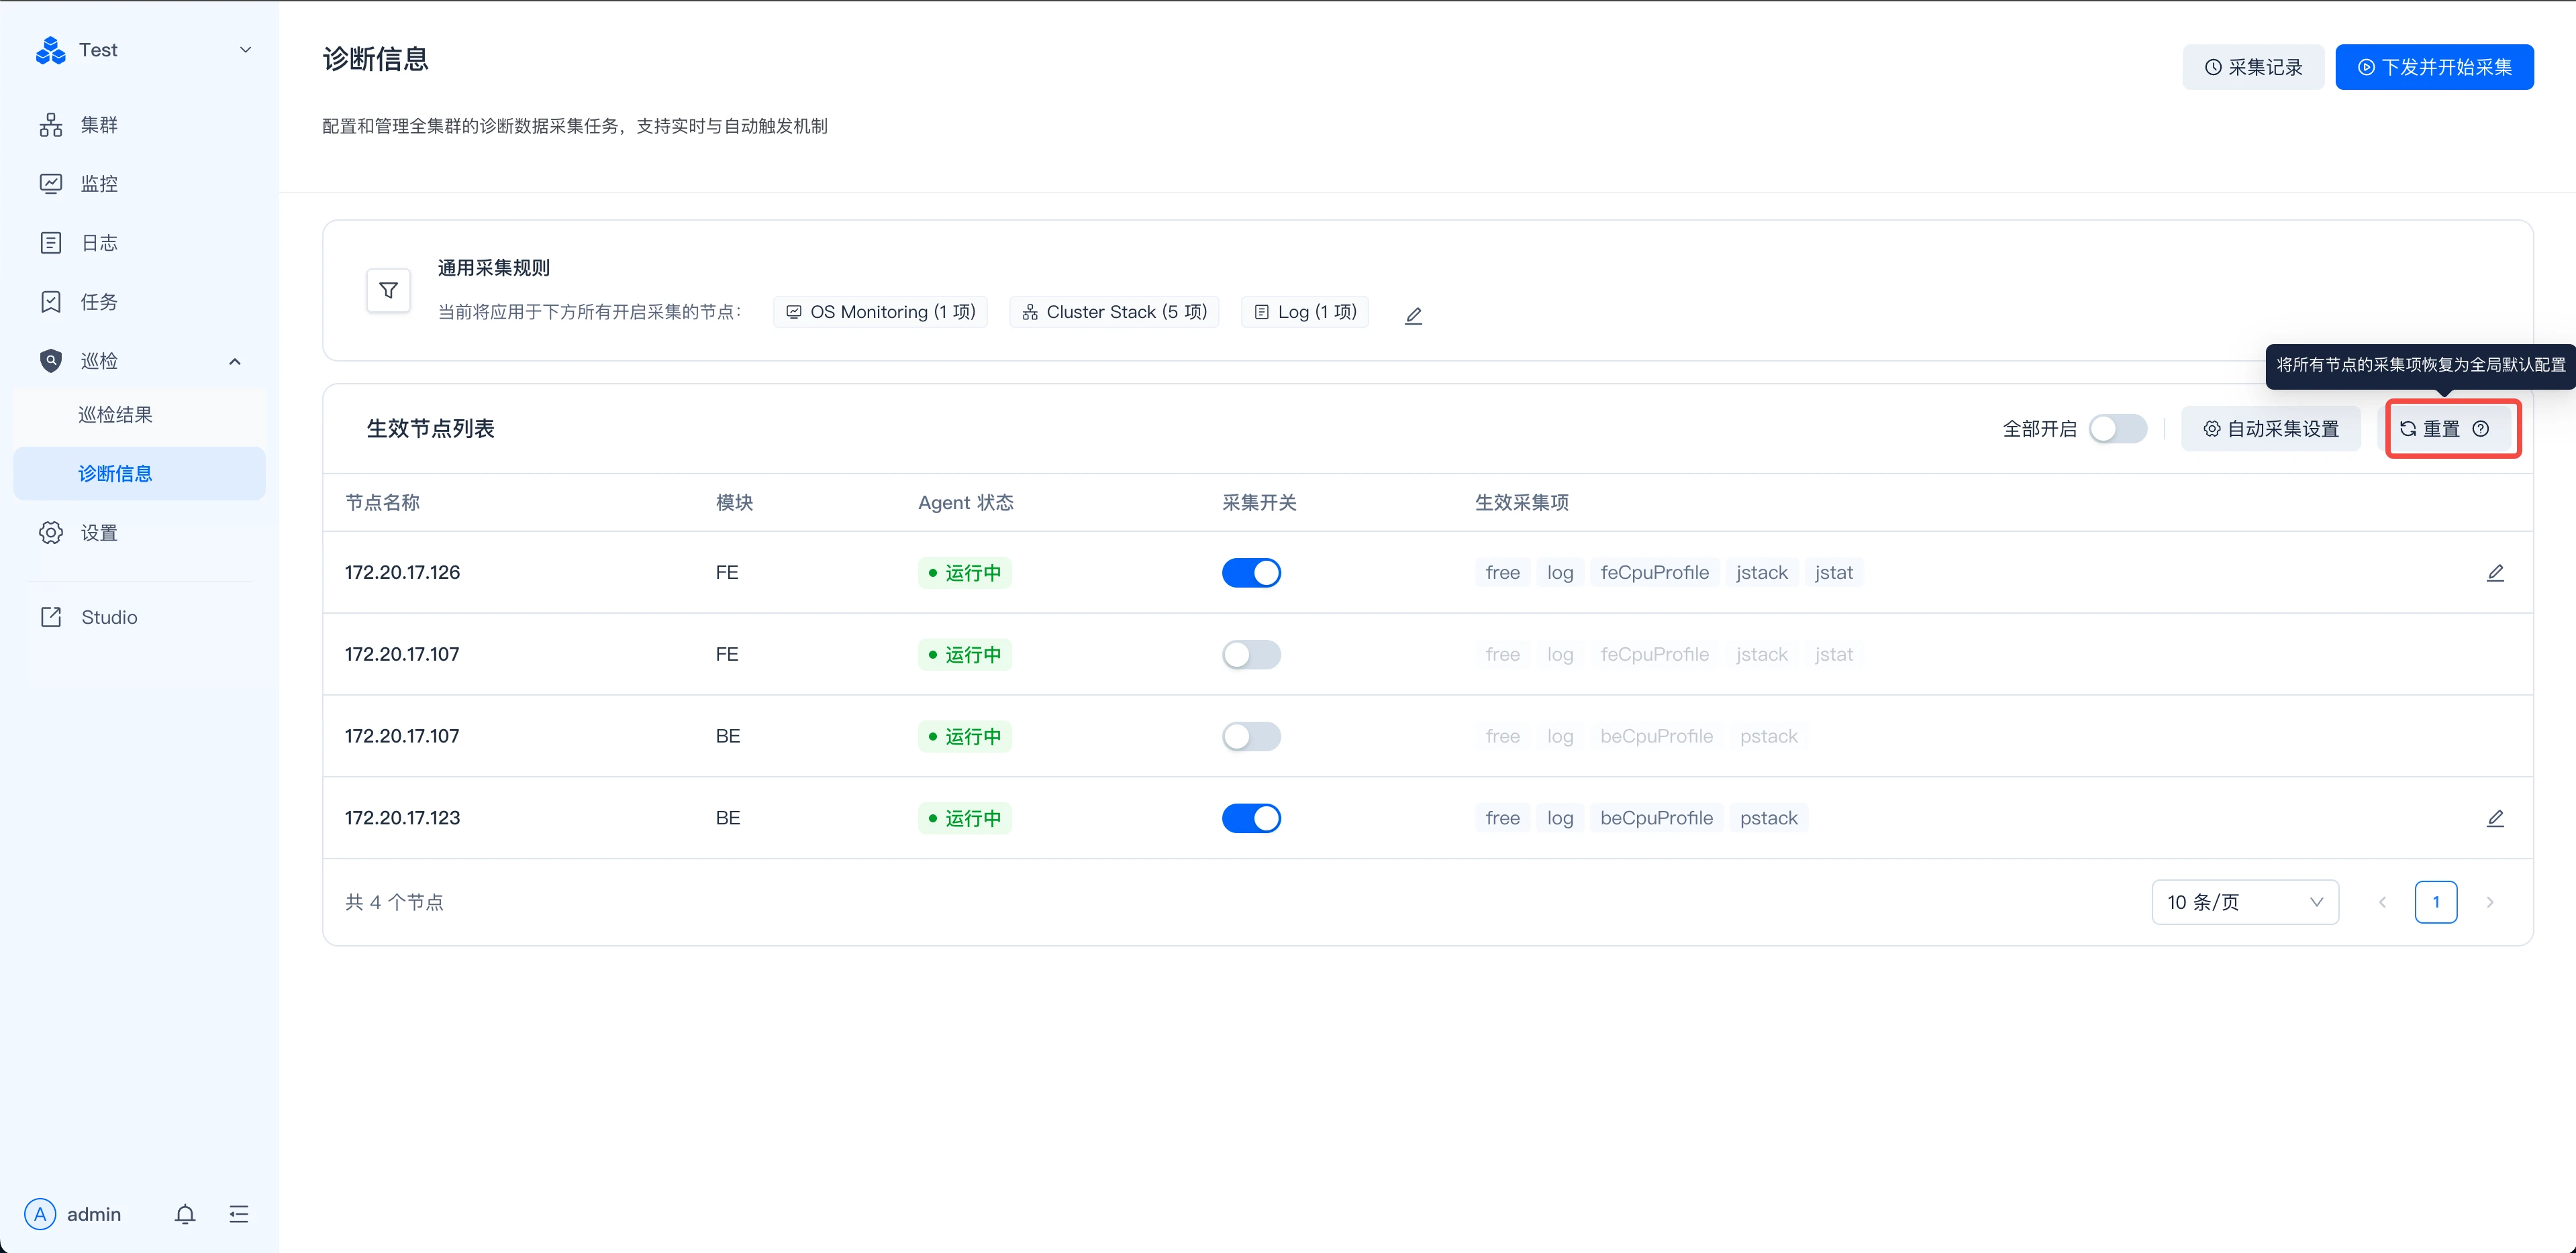Click the Log (1 项) tag

coord(1305,312)
